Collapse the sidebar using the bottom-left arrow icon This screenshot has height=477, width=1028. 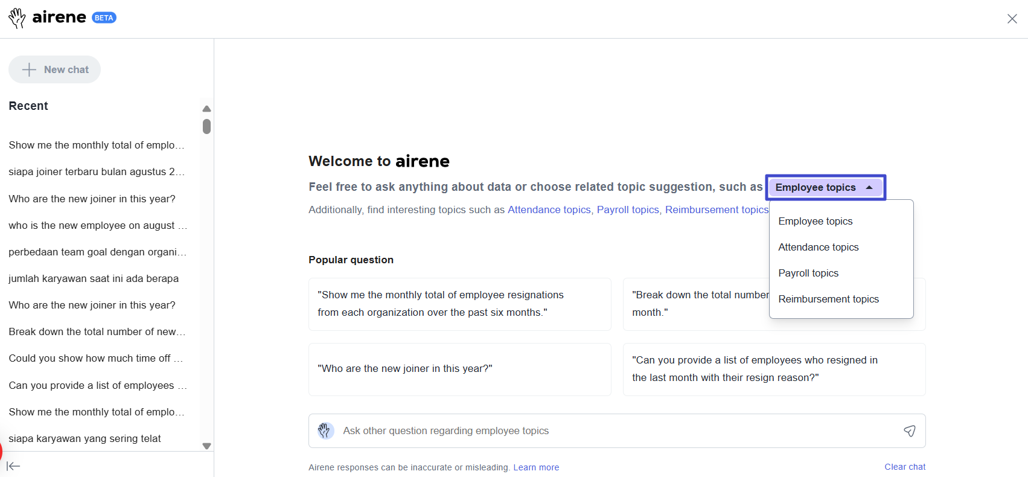[13, 466]
